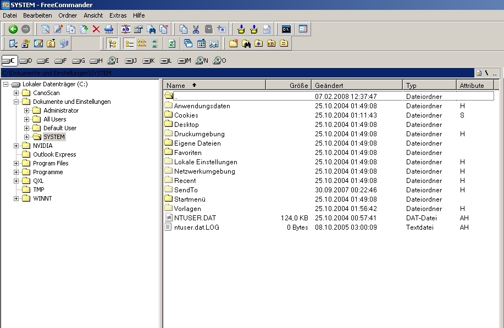
Task: Click the path bar C:\Dokumente und Einstellungen\SYSTEM
Action: coord(237,73)
